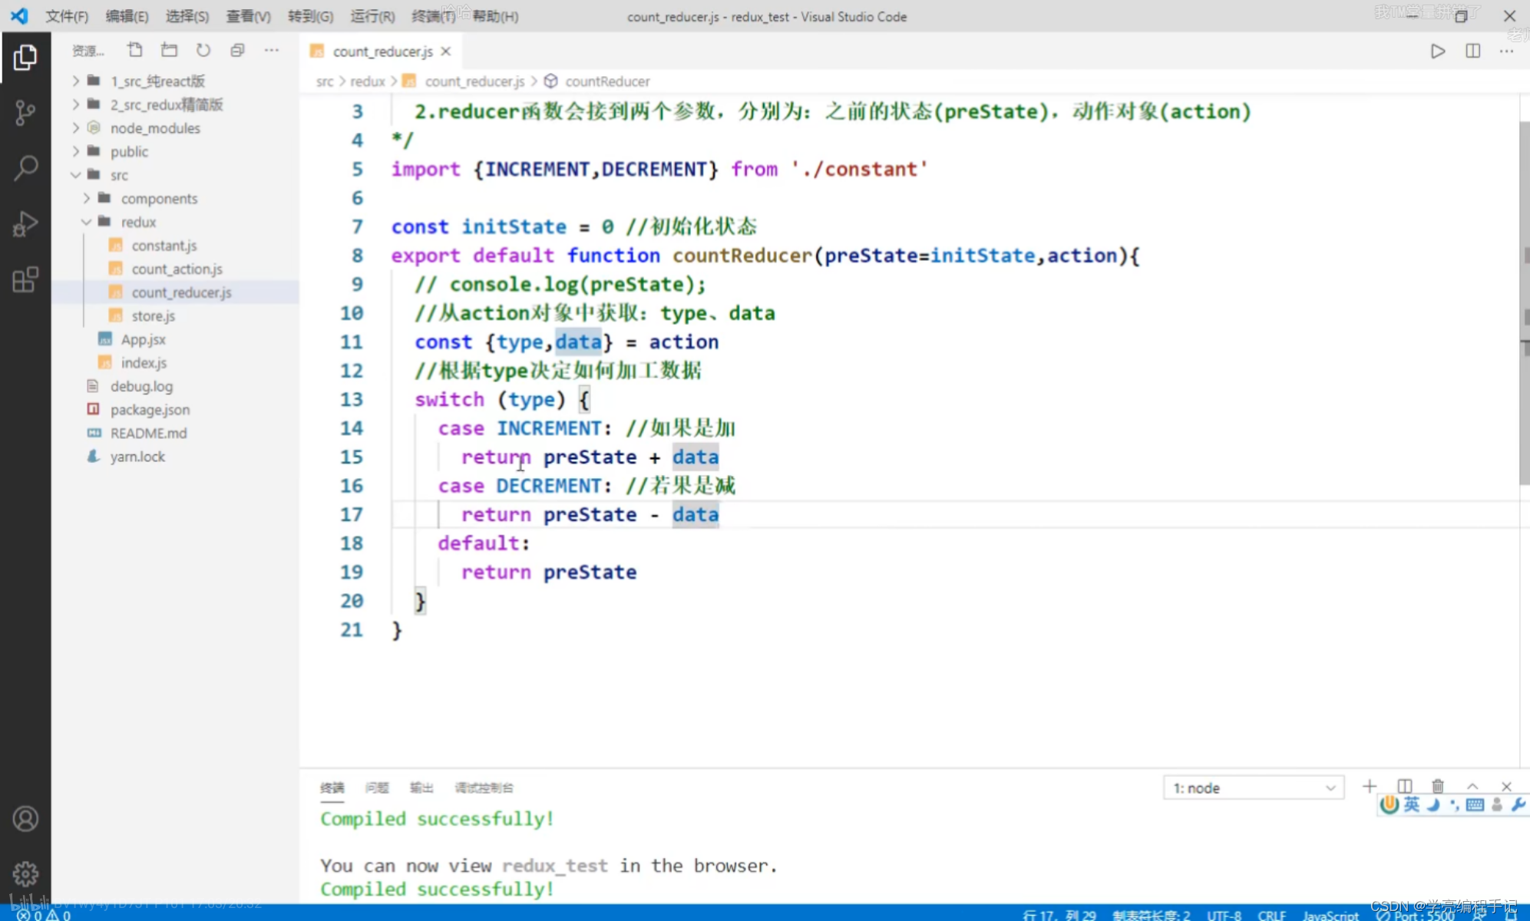Open the 选择(S) menu
This screenshot has width=1530, height=921.
pos(187,16)
